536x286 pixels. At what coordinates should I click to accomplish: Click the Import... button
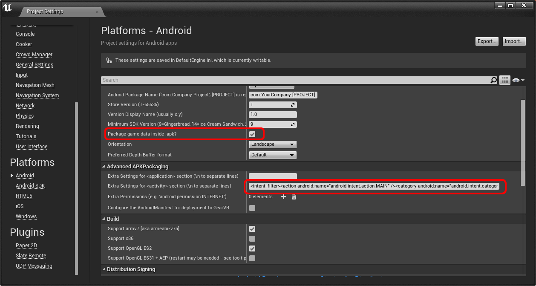(514, 41)
